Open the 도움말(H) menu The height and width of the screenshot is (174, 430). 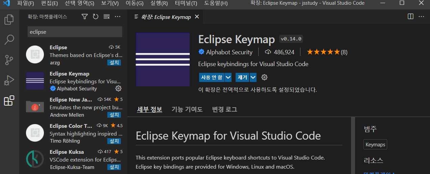[216, 3]
